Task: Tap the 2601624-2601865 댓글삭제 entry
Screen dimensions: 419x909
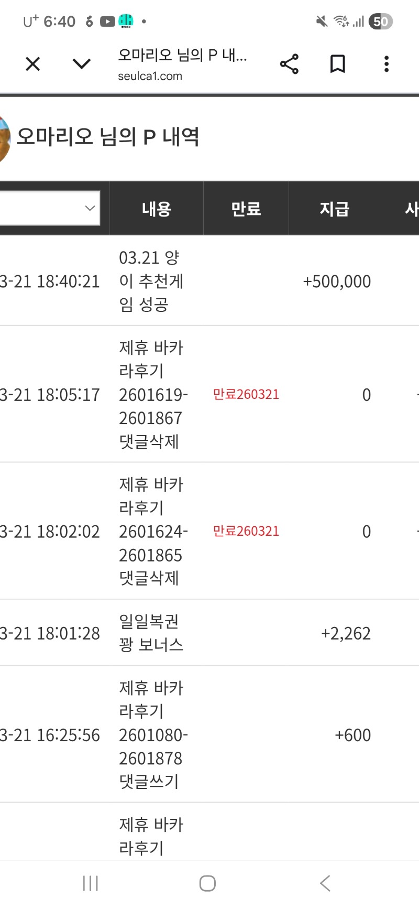Action: (x=152, y=531)
